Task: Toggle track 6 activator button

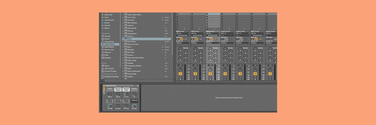Action: (x=255, y=74)
